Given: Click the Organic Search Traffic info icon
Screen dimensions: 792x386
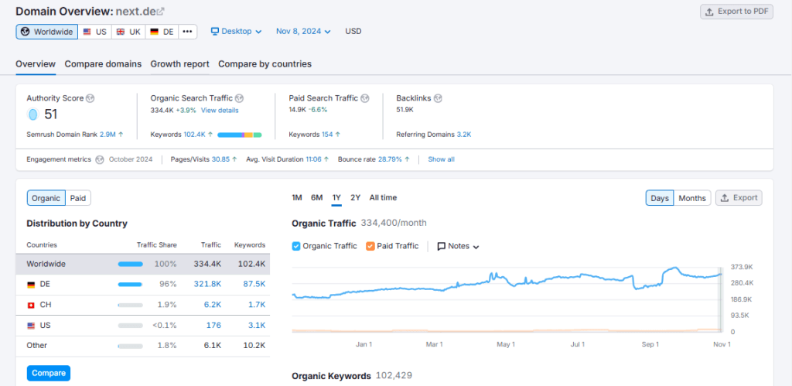Looking at the screenshot, I should pos(239,98).
